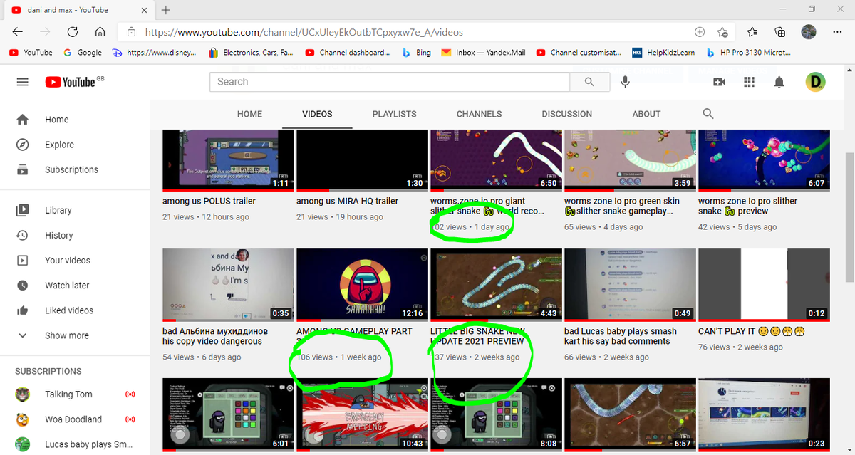Open the among us MIRA HQ trailer thumbnail
The height and width of the screenshot is (455, 855).
[x=362, y=160]
